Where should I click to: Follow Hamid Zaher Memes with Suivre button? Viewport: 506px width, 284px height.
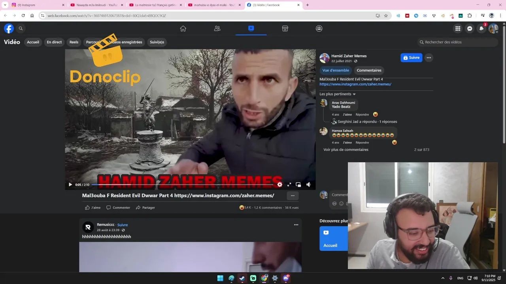(x=411, y=58)
